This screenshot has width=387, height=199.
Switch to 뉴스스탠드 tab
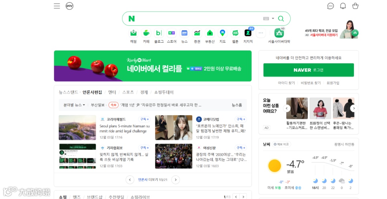(68, 92)
